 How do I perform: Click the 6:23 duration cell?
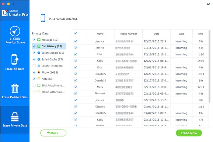point(201,87)
